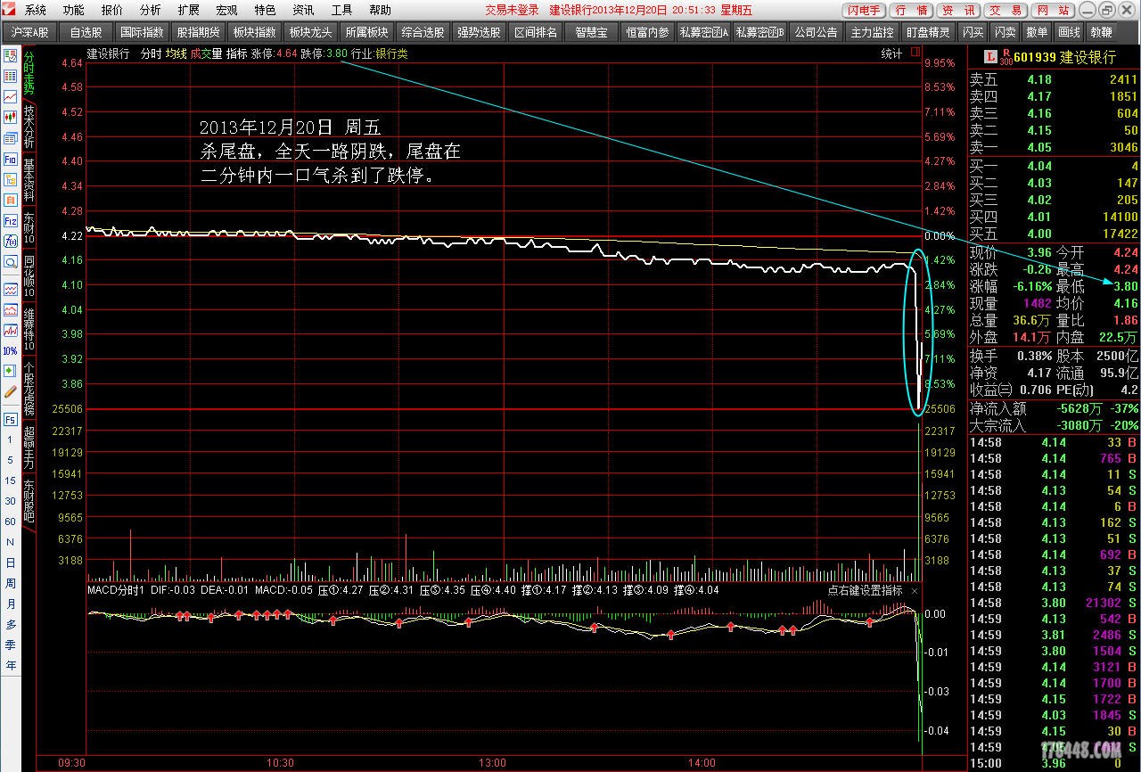The width and height of the screenshot is (1141, 772).
Task: Click the 闪电手 button
Action: click(x=864, y=10)
